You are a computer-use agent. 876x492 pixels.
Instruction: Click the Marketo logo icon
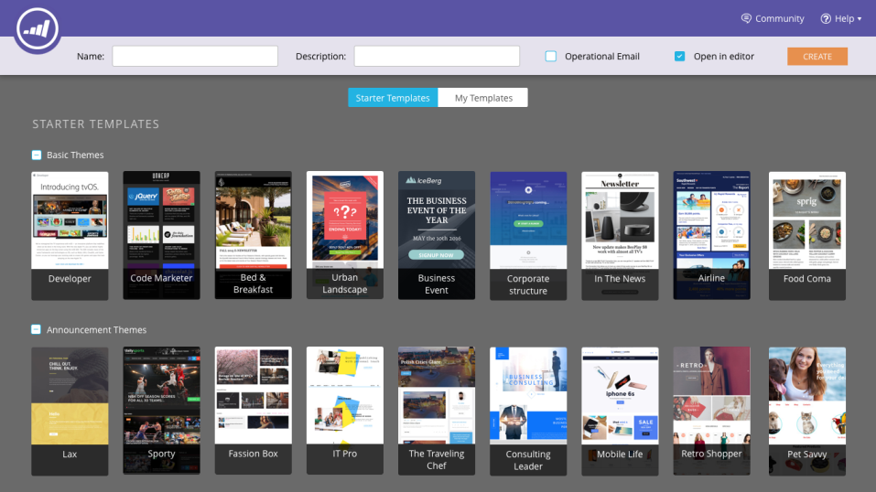pyautogui.click(x=37, y=29)
